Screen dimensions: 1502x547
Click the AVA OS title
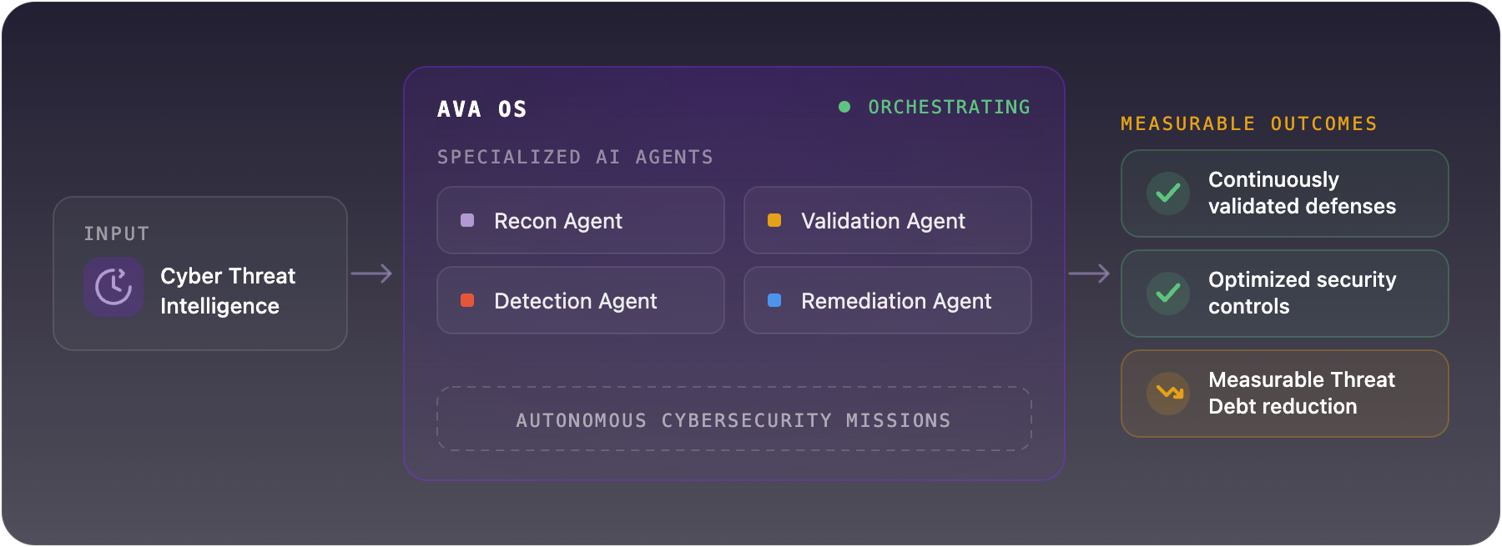482,109
